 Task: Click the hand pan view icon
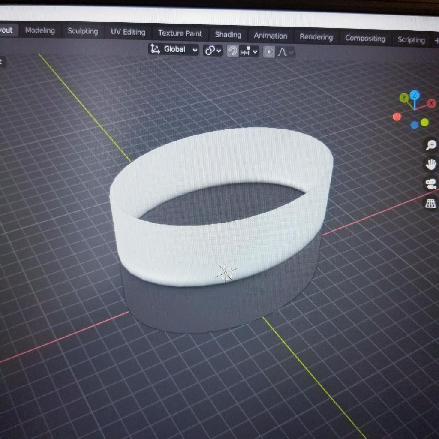tap(430, 165)
